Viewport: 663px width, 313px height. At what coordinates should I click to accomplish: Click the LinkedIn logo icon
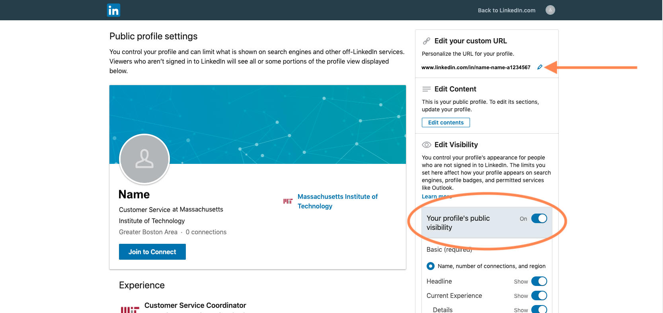[113, 10]
